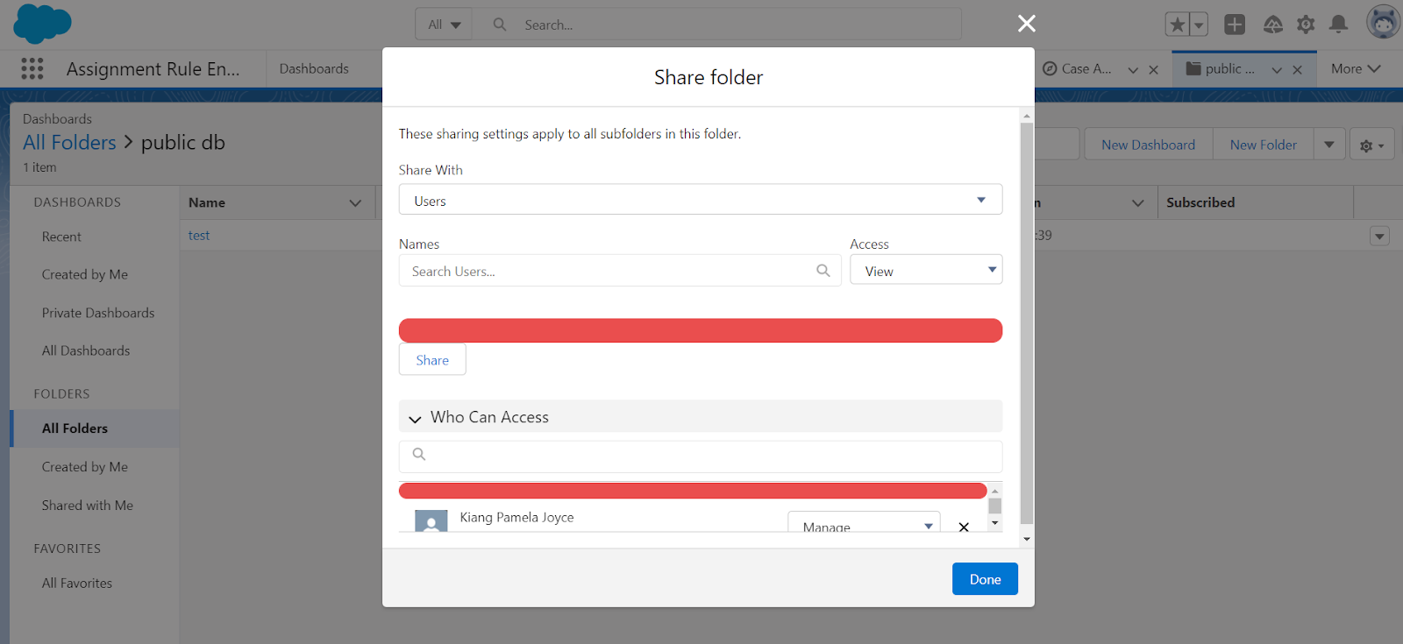
Task: View notifications bell icon
Action: pos(1338,25)
